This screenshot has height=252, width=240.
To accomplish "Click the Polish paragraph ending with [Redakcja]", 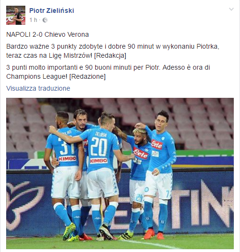I will click(x=113, y=51).
